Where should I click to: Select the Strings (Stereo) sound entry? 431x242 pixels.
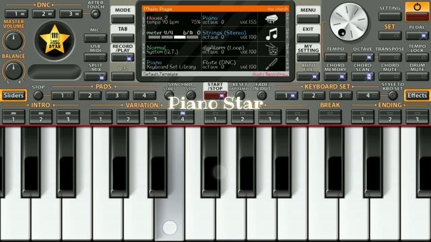230,34
